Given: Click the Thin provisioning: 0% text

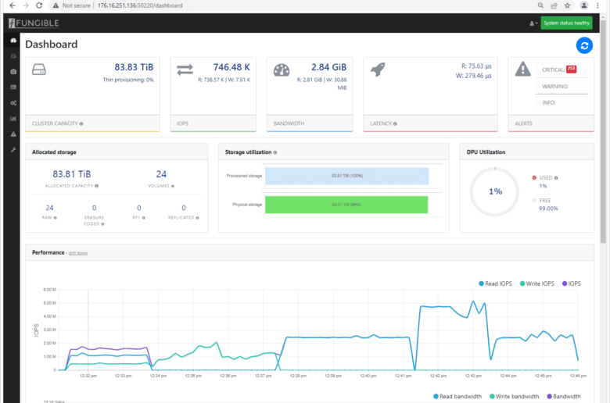Looking at the screenshot, I should (128, 80).
